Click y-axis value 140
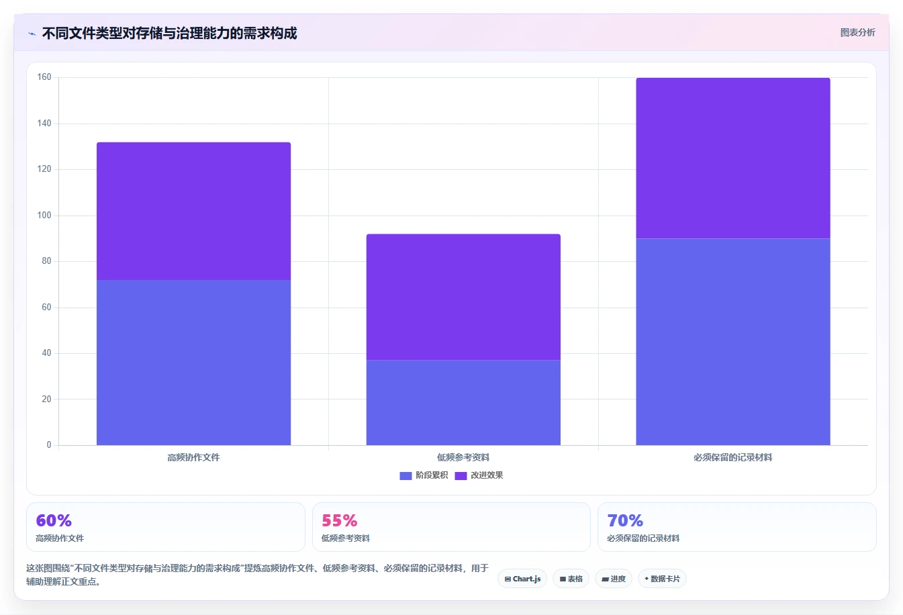Image resolution: width=903 pixels, height=615 pixels. (44, 124)
